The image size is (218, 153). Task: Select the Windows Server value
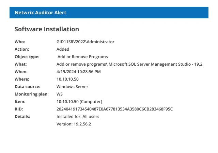(72, 87)
